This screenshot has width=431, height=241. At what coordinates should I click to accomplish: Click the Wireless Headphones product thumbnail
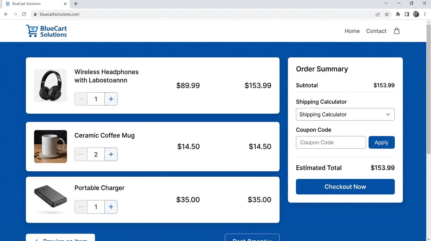click(x=50, y=85)
